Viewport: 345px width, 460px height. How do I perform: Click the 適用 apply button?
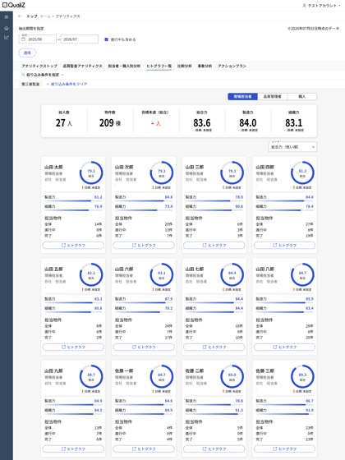click(x=27, y=53)
